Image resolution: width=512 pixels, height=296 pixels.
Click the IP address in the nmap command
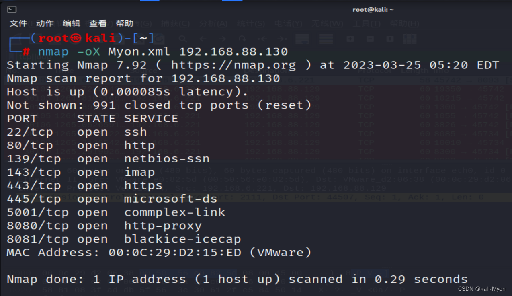(233, 52)
